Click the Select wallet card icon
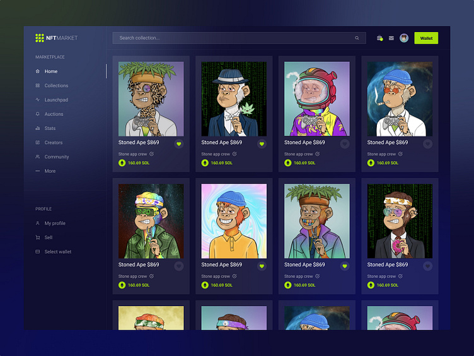The image size is (474, 356). tap(37, 252)
